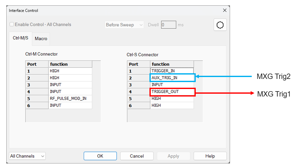
Task: Click the circular refresh icon button
Action: tap(220, 25)
